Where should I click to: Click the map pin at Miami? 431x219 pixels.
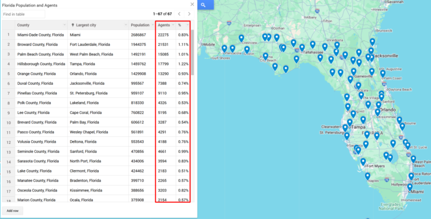410,187
